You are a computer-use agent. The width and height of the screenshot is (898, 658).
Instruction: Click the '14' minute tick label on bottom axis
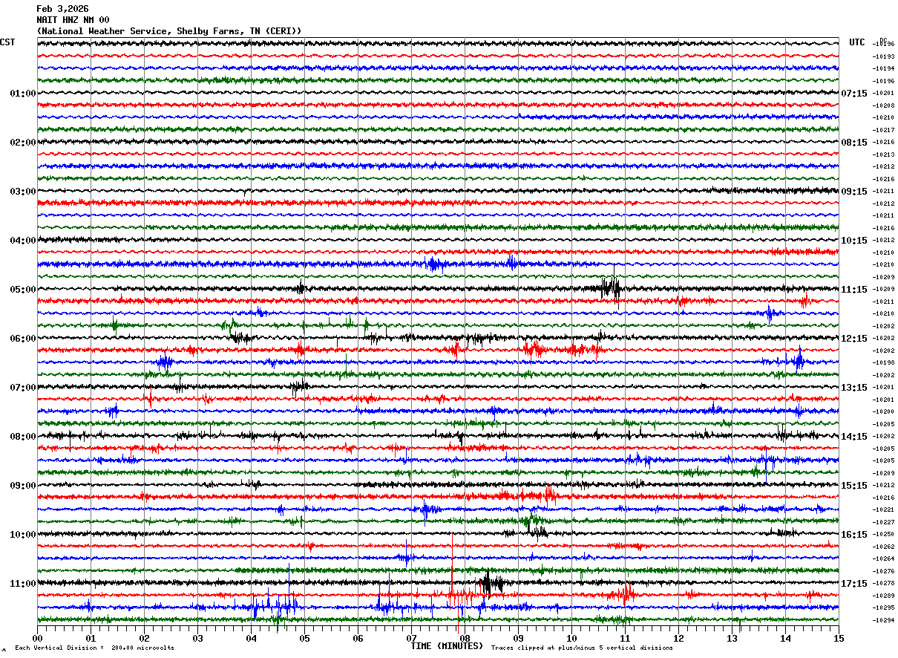[785, 638]
